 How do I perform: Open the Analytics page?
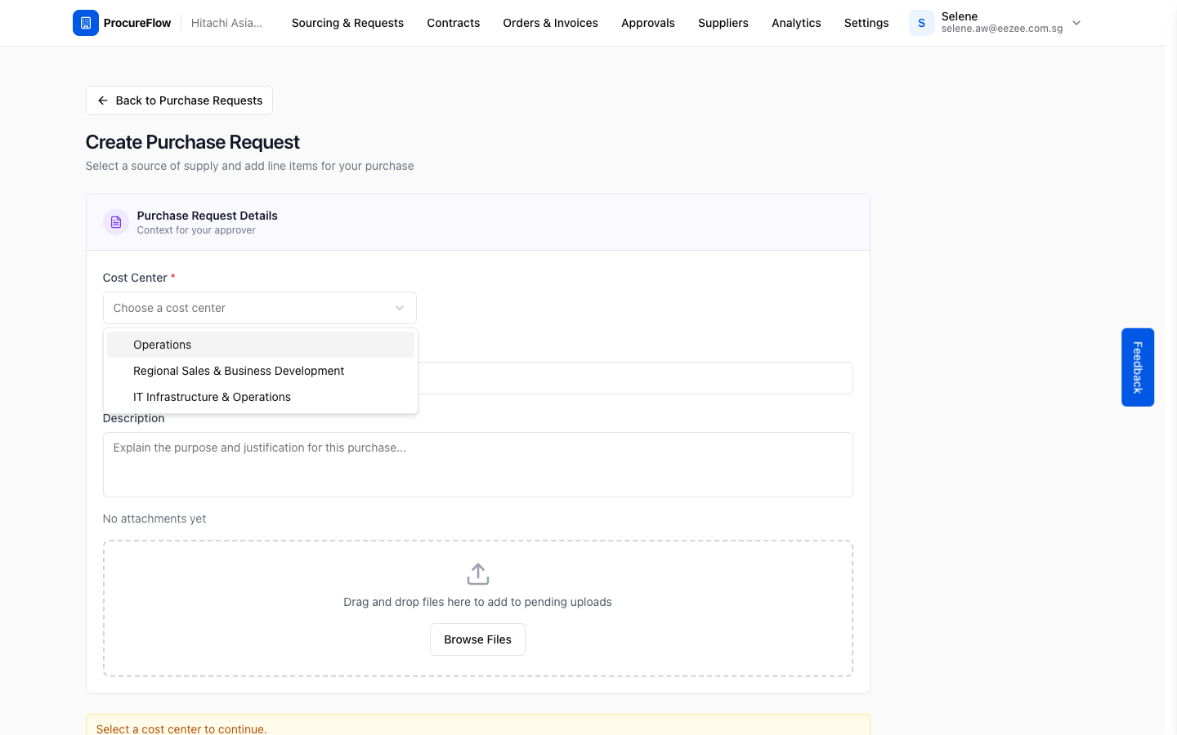[796, 23]
